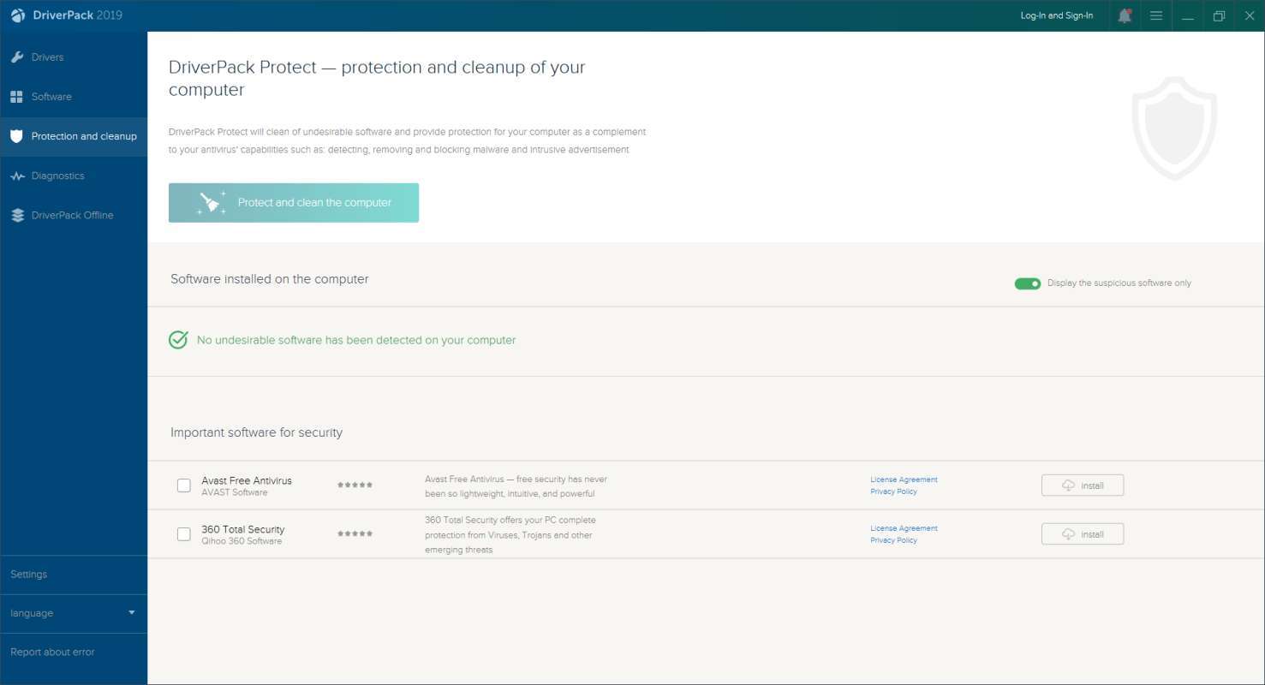
Task: Click the Diagnostics pulse icon
Action: point(17,176)
